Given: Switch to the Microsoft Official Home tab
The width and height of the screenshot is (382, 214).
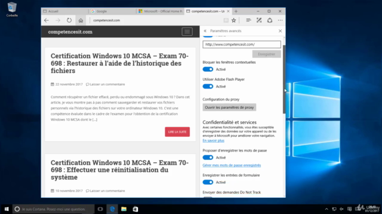Looking at the screenshot, I should pos(161,11).
